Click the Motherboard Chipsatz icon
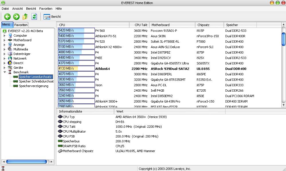286x171 pixels. point(60,151)
